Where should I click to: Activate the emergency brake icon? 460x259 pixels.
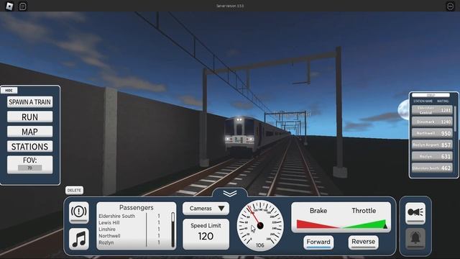79,212
